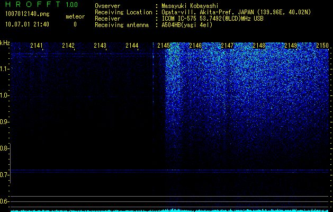Click the meteor count value 0
Image resolution: width=333 pixels, height=212 pixels.
(x=75, y=24)
